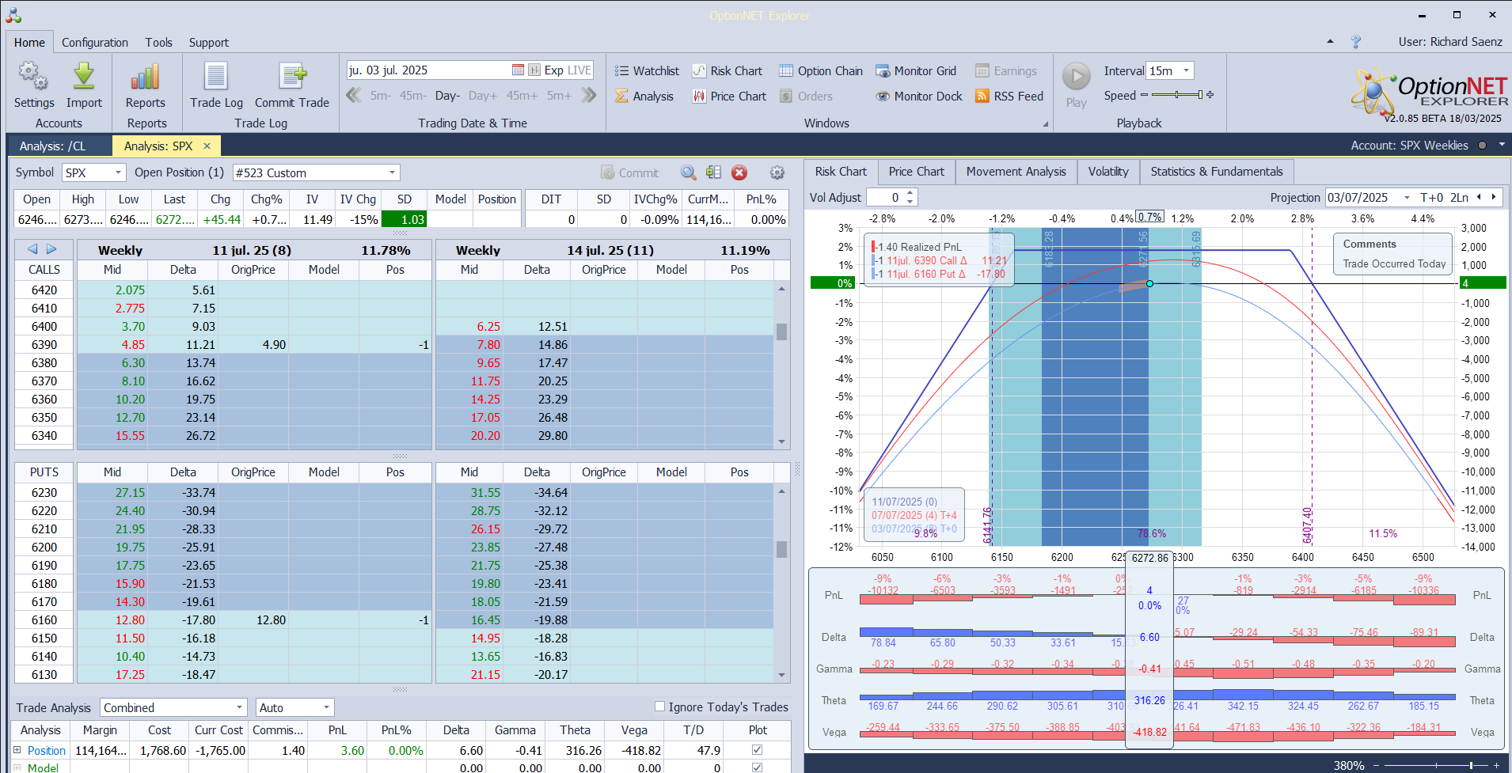Toggle the Plot checkbox for Model row
Image resolution: width=1512 pixels, height=773 pixels.
click(758, 767)
